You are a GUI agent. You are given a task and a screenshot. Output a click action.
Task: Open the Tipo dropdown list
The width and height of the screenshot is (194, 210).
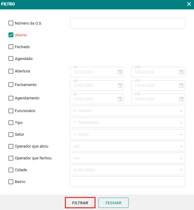(127, 123)
